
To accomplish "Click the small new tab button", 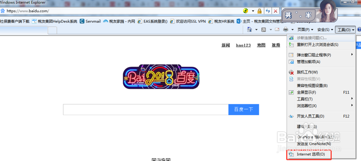I will 52,30.
